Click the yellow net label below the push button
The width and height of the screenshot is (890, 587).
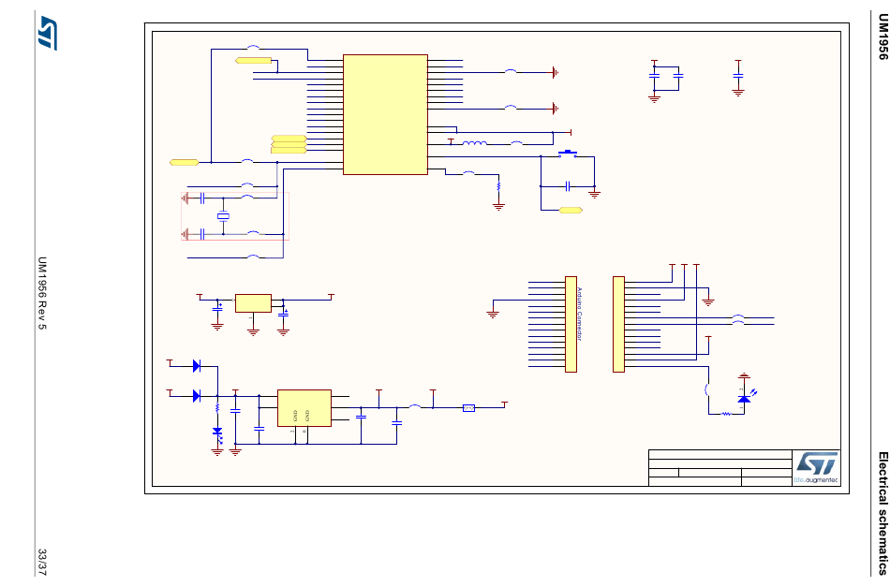click(x=571, y=211)
